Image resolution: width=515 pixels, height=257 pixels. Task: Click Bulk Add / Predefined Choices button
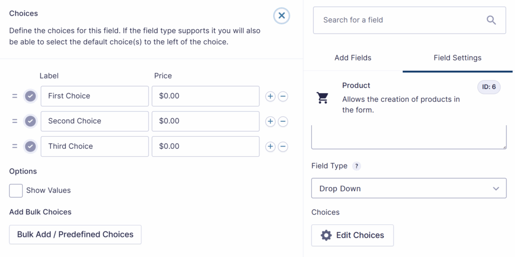point(75,234)
